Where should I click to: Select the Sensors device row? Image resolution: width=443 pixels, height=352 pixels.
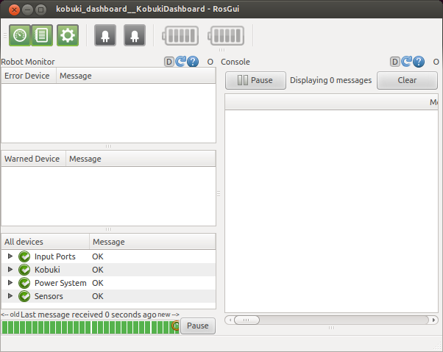tap(49, 296)
